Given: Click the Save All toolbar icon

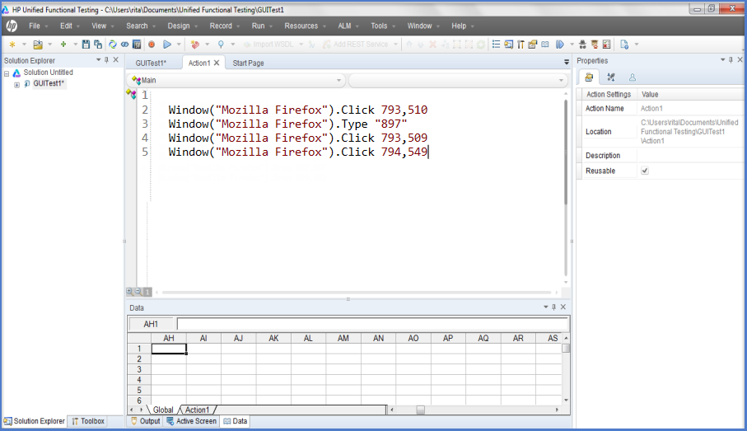Looking at the screenshot, I should 98,45.
